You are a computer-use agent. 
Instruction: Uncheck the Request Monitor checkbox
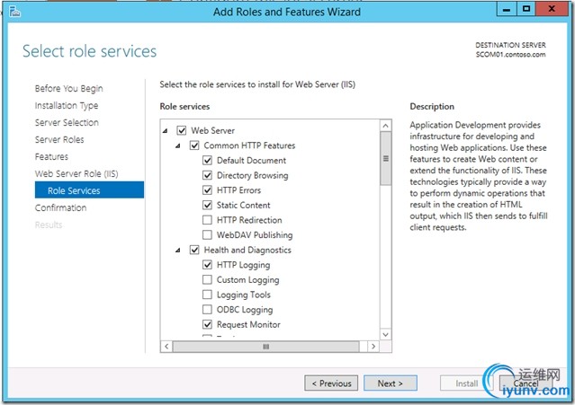207,324
